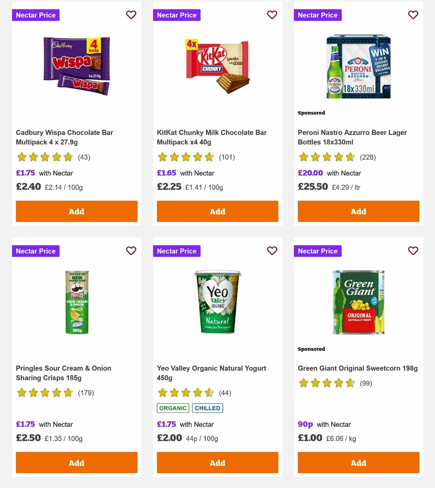Screen dimensions: 435x488
Task: Click the star rating on Green Giant sweetcorn
Action: pos(327,383)
